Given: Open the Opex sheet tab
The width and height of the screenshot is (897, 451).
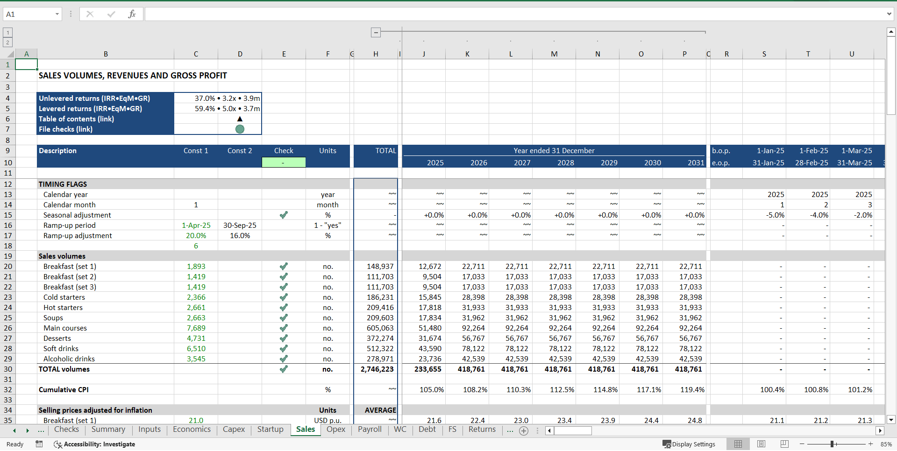Looking at the screenshot, I should 336,430.
